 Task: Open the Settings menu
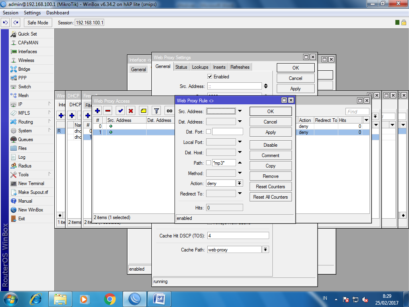pos(32,13)
